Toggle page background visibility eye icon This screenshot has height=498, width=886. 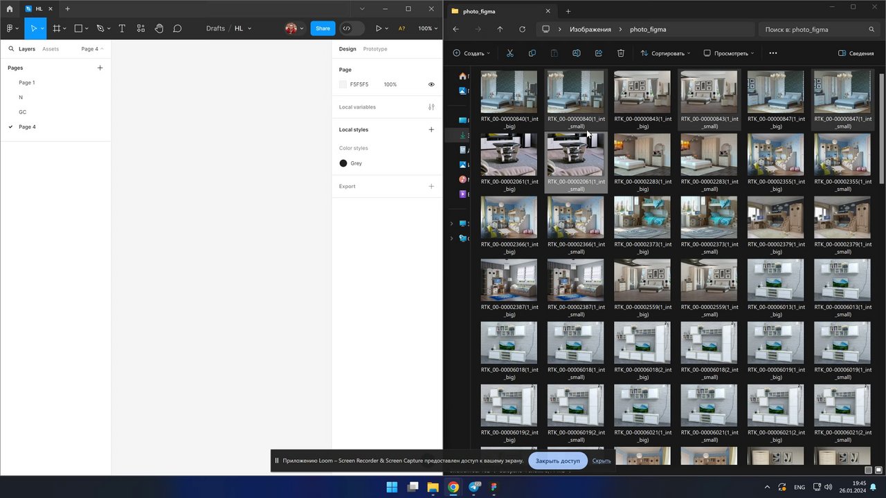(x=431, y=84)
